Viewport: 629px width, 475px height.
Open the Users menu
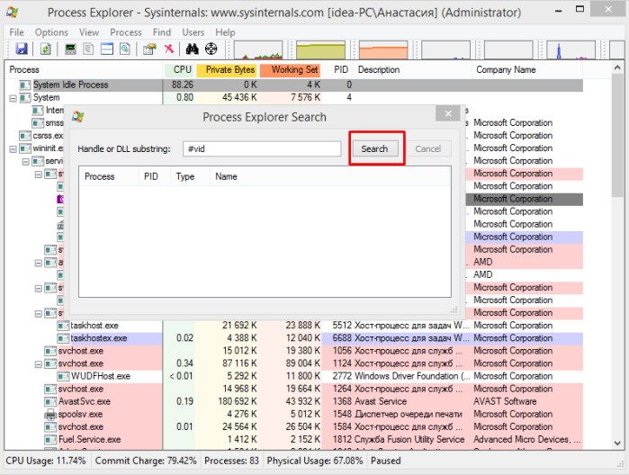(x=193, y=32)
